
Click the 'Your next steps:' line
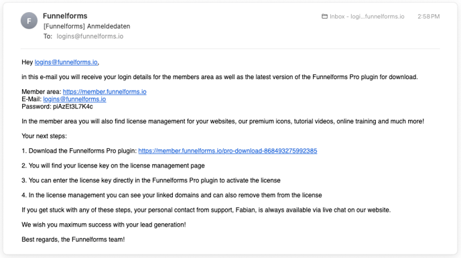44,136
